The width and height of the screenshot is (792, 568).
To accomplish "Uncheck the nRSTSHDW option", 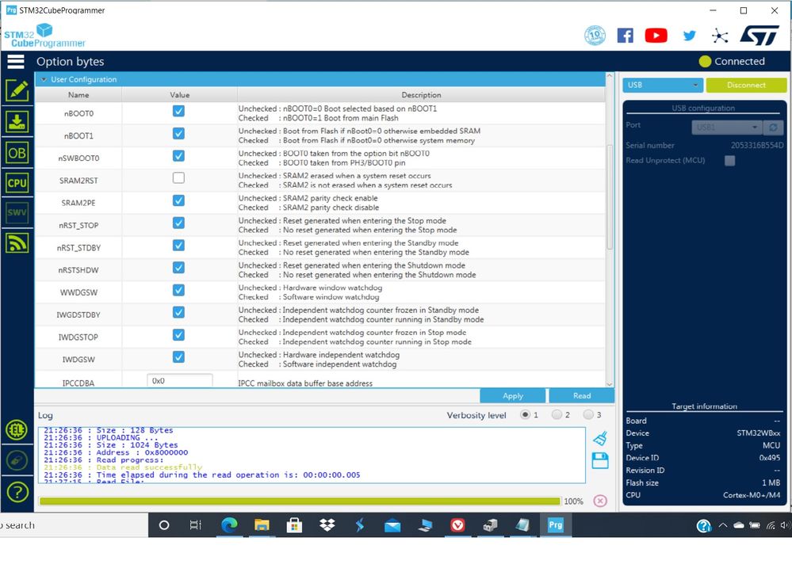I will click(x=178, y=267).
